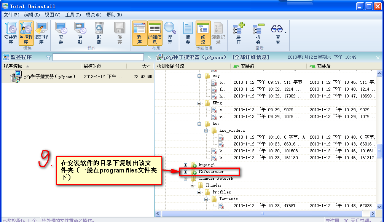Switch to the 摘要 summary view

point(188,33)
